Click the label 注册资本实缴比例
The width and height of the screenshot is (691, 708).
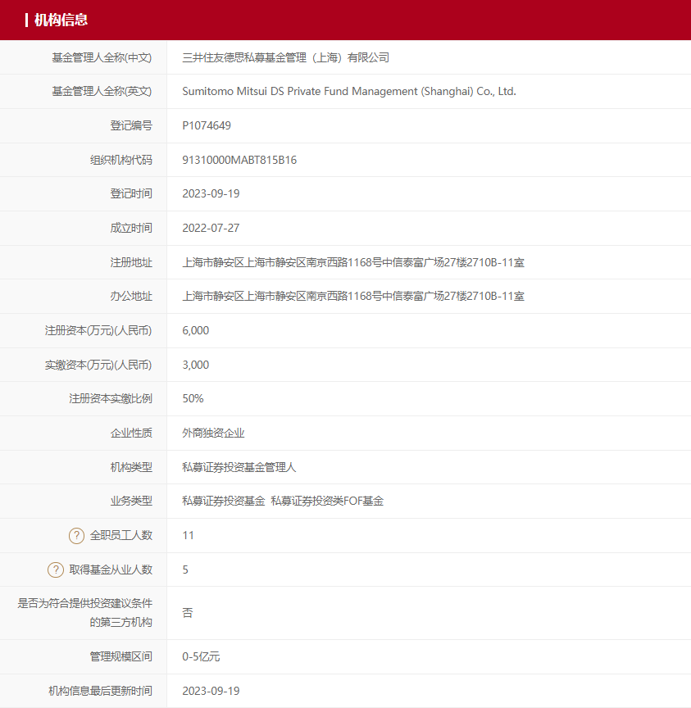(111, 399)
